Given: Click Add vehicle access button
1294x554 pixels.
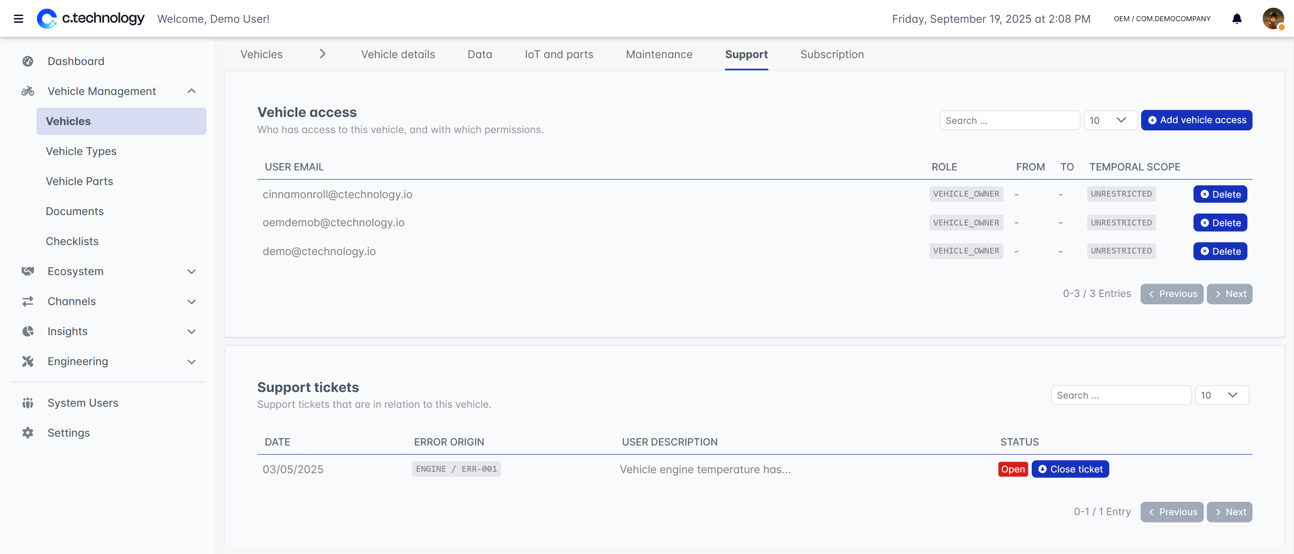Looking at the screenshot, I should pyautogui.click(x=1196, y=120).
